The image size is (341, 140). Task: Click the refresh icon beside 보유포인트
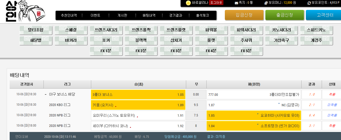[x=309, y=3]
